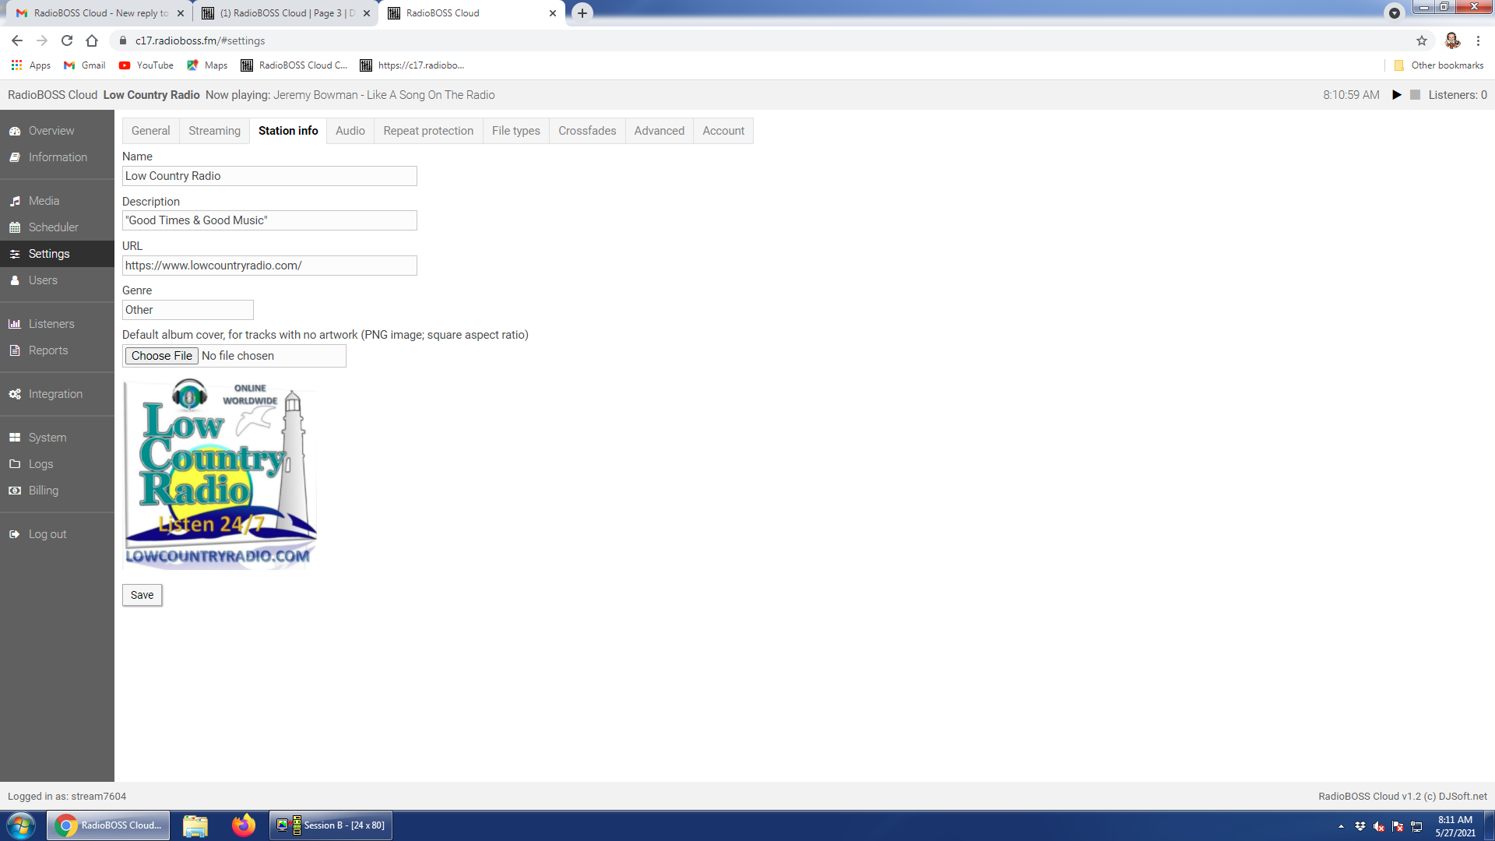Screen dimensions: 1495x841
Task: Open the Gmail bookmark
Action: (85, 65)
